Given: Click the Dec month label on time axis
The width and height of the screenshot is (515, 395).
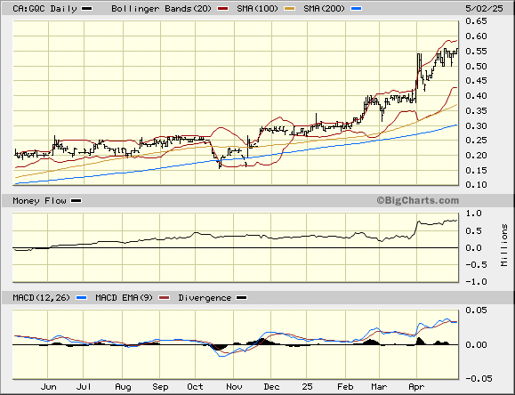Looking at the screenshot, I should [x=271, y=387].
